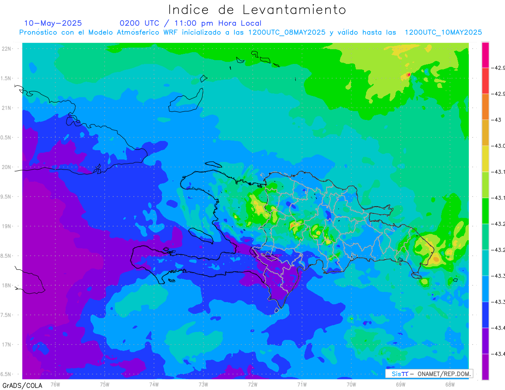Click the '76W' longitude axis label
Viewport: 505px width, 390px height.
point(55,384)
